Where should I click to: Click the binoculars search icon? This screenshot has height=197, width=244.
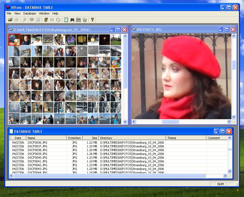point(72,20)
